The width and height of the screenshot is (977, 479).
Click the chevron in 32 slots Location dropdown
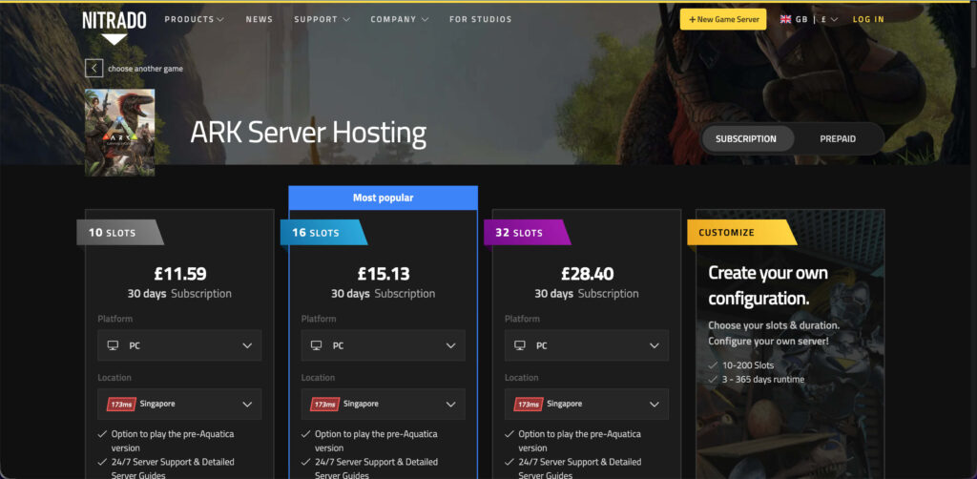(x=655, y=405)
